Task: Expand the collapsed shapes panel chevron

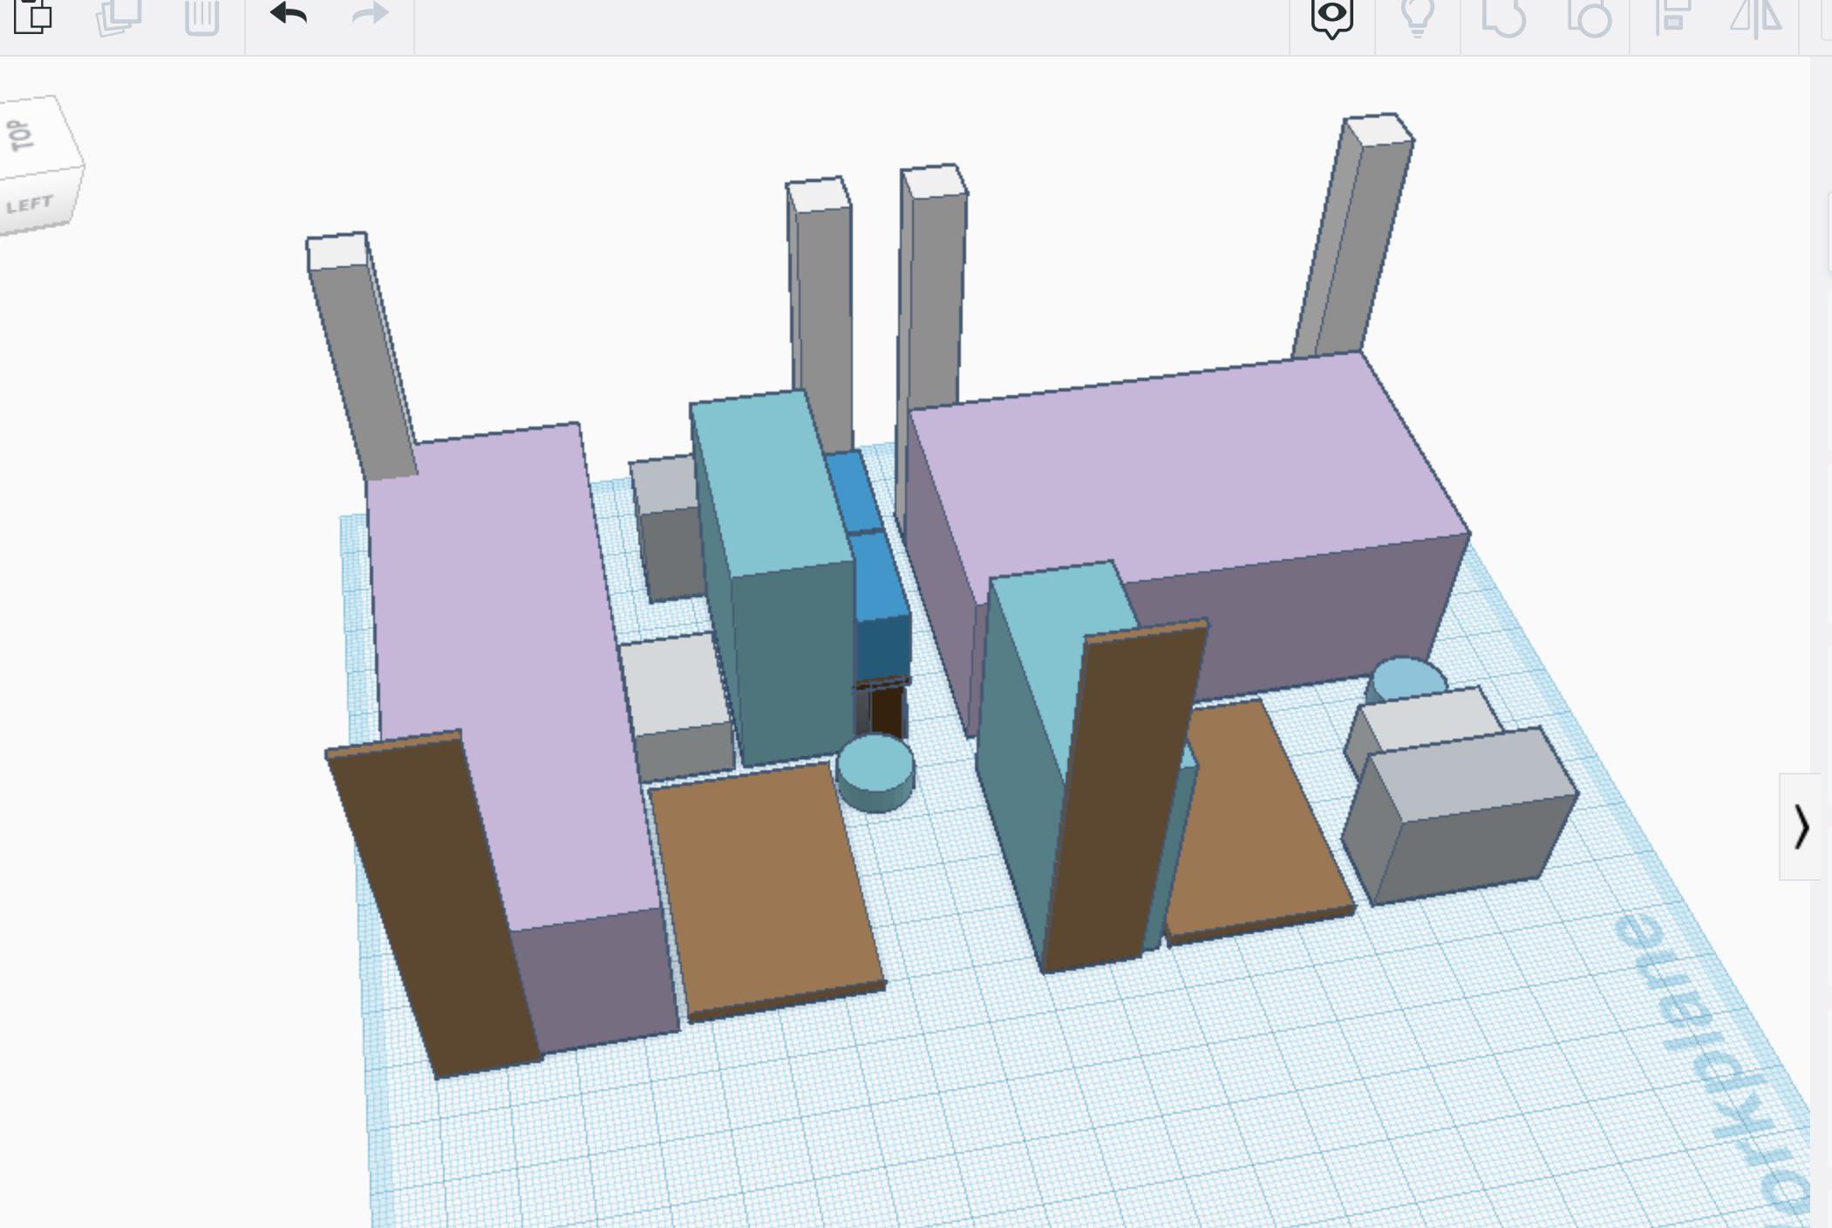Action: (1801, 827)
